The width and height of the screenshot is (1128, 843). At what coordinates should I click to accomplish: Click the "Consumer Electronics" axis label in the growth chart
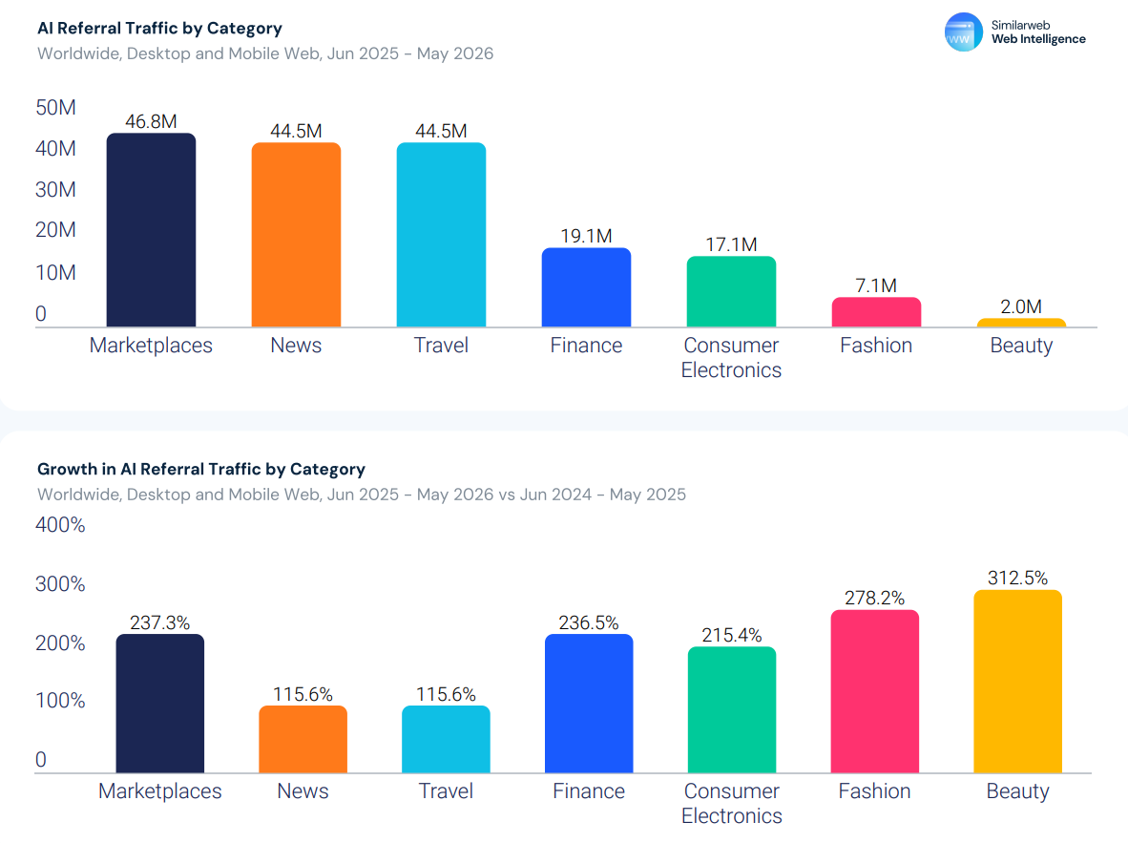pyautogui.click(x=732, y=804)
